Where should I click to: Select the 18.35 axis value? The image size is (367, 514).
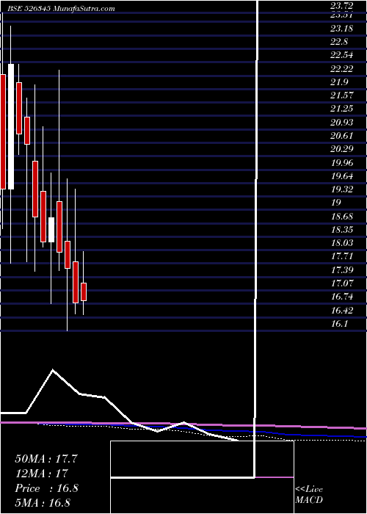342,229
